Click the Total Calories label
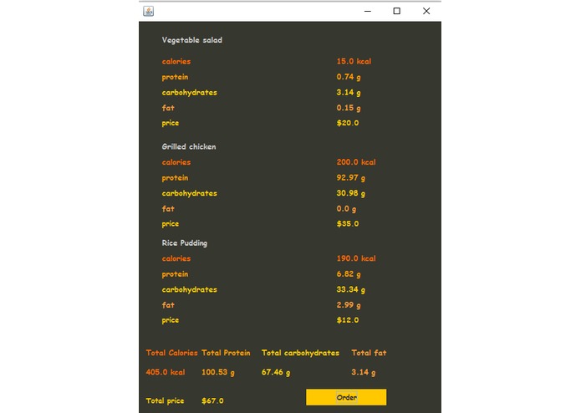Viewport: 581px width, 413px height. pyautogui.click(x=171, y=353)
